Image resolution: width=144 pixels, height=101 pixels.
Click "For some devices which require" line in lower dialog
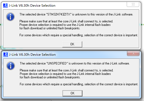point(79,84)
